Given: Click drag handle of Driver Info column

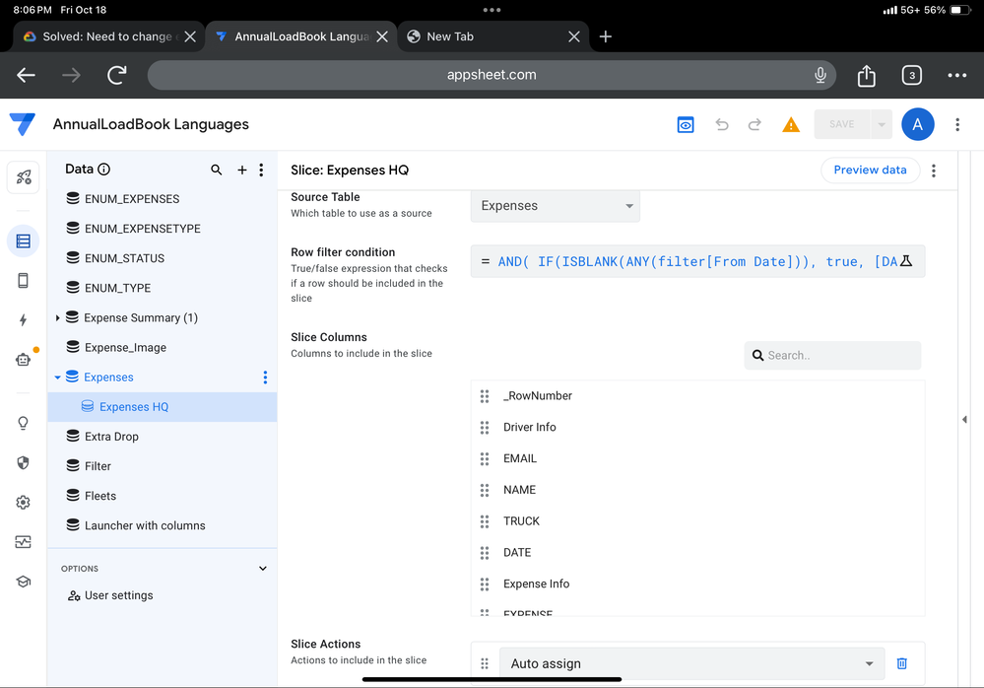Looking at the screenshot, I should click(x=485, y=428).
